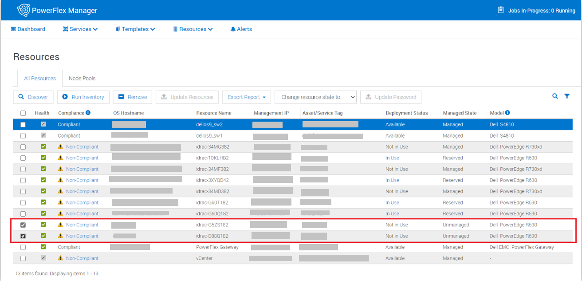582x281 pixels.
Task: Open the Templates menu
Action: [x=135, y=29]
